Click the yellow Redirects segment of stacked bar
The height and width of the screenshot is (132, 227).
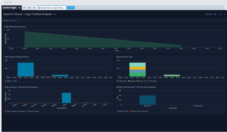[137, 68]
